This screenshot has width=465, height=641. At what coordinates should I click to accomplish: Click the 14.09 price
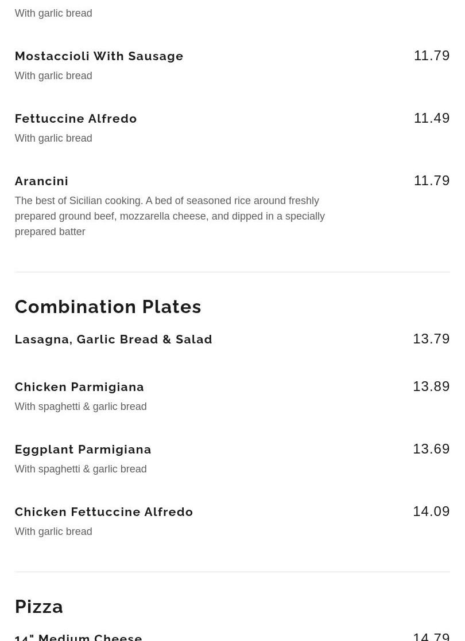pyautogui.click(x=431, y=511)
